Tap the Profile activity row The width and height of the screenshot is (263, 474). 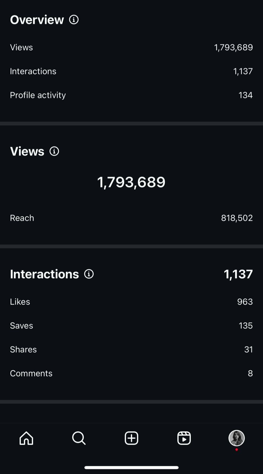point(131,95)
